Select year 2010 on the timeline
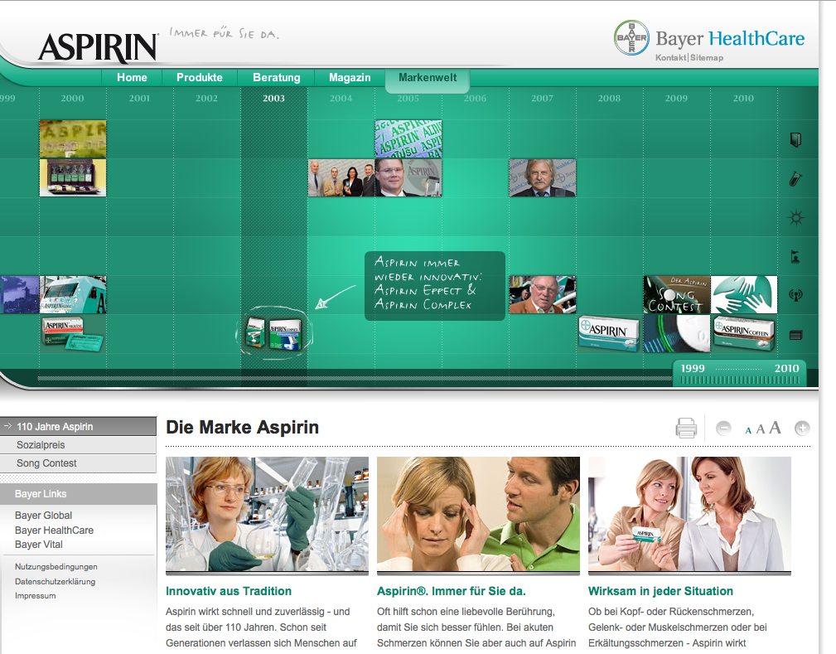This screenshot has width=836, height=654. [743, 98]
